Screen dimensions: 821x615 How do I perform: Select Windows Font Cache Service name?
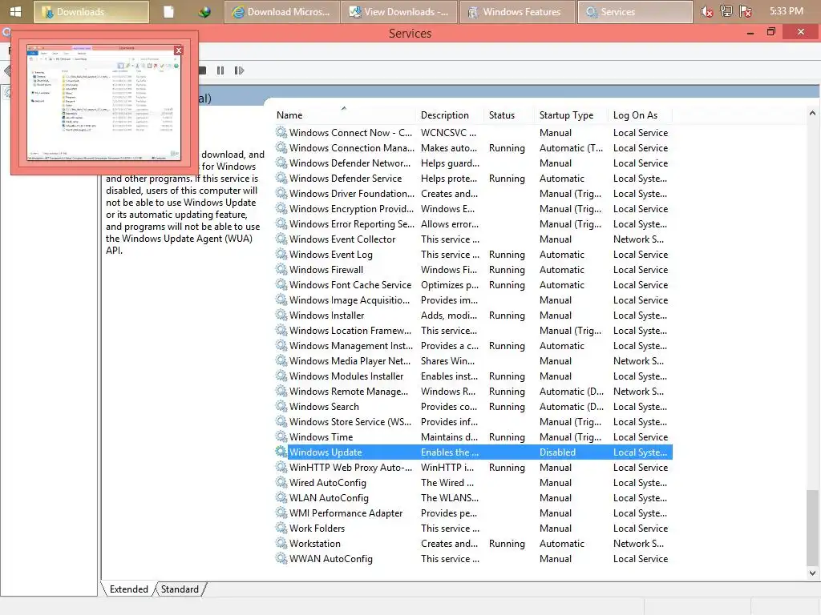[350, 285]
